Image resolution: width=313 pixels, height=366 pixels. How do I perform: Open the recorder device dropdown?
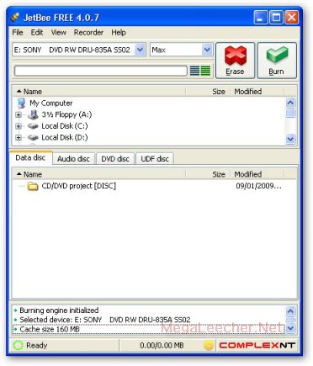140,50
